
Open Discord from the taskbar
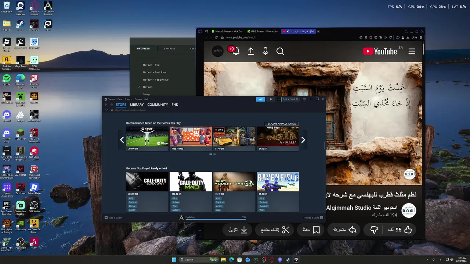pyautogui.click(x=280, y=260)
